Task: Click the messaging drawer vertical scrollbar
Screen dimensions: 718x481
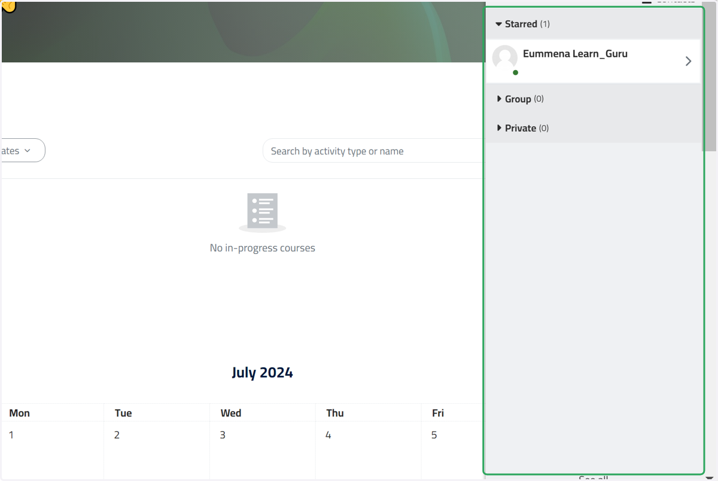Action: point(710,78)
